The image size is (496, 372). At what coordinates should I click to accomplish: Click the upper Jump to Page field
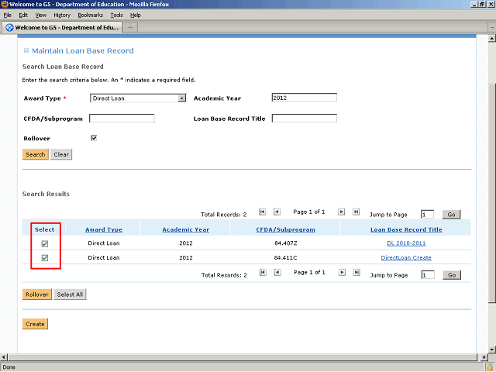click(x=427, y=215)
